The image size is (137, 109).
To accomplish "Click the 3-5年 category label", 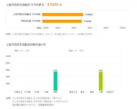I will click(37, 92).
